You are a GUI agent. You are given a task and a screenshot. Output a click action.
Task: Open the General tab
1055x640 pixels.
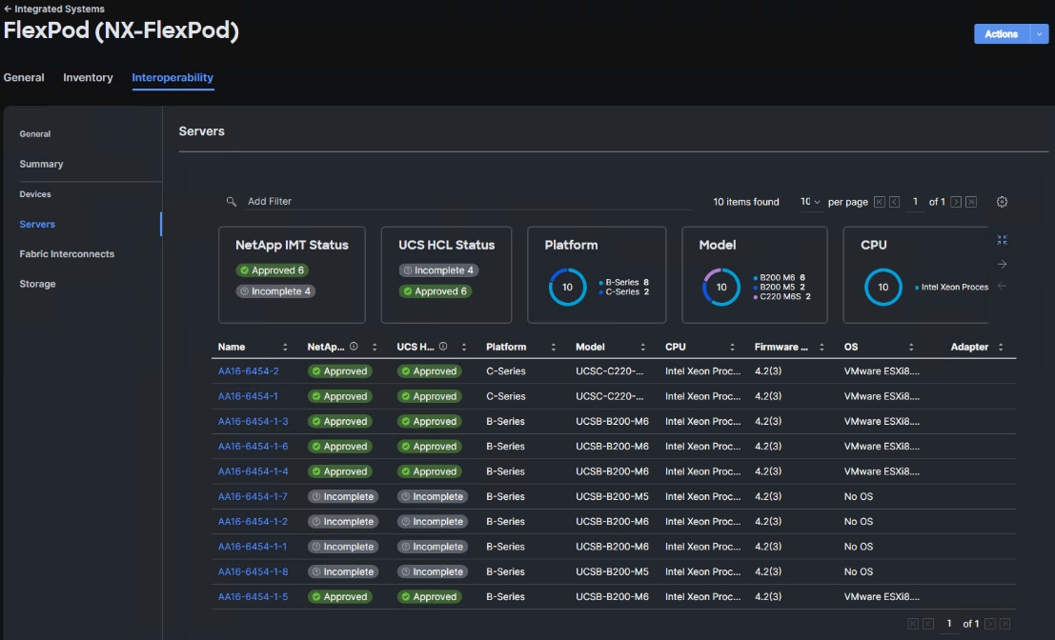(24, 78)
